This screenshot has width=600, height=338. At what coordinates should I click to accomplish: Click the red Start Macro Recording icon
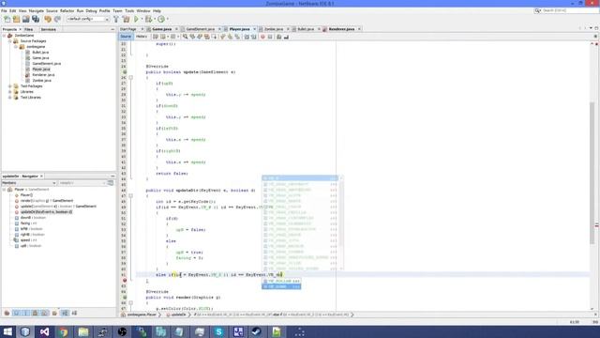pos(262,37)
